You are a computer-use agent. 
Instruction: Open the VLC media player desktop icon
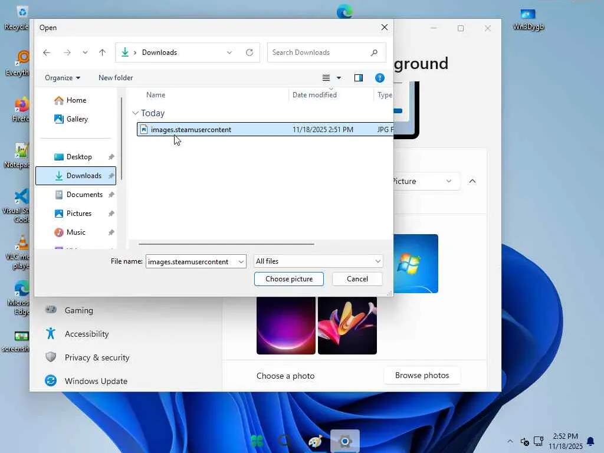coord(17,252)
